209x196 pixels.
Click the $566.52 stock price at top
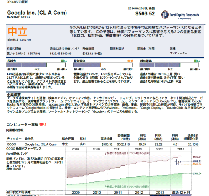[145, 14]
